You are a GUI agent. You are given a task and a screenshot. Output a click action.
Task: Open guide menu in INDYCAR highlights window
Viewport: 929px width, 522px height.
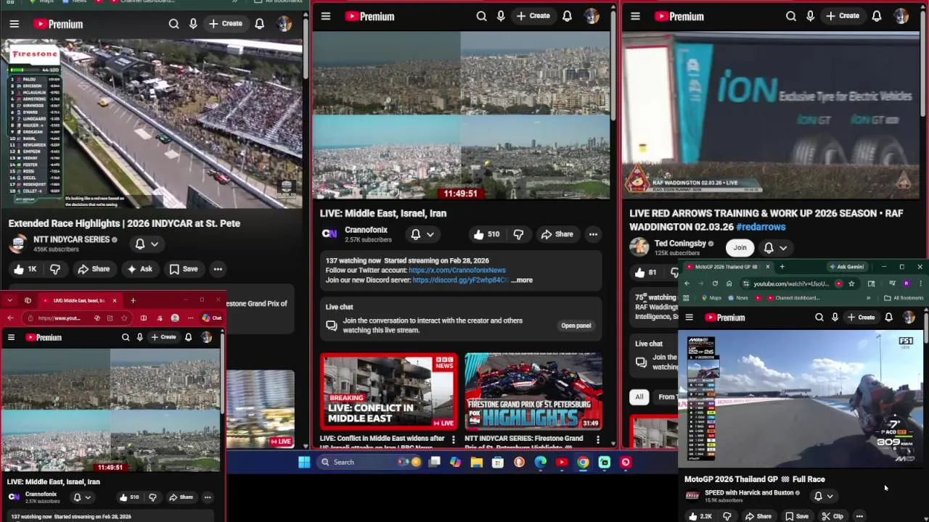pyautogui.click(x=14, y=24)
